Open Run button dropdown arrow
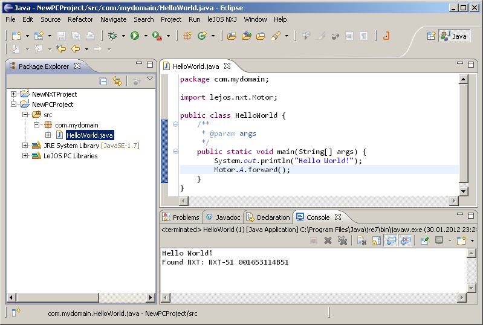Viewport: 483px width, 325px height. pos(146,36)
